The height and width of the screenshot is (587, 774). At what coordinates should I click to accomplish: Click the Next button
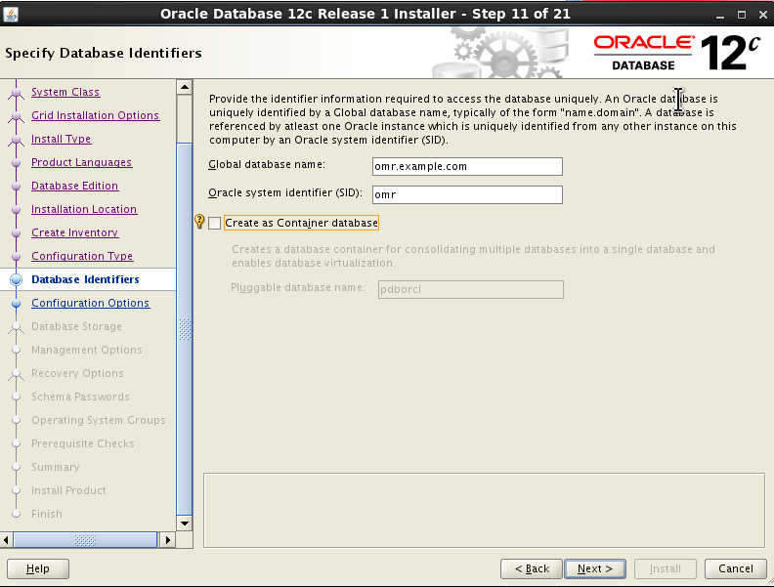(x=595, y=568)
